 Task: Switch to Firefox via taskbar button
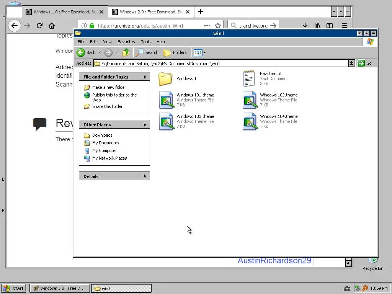[60, 288]
